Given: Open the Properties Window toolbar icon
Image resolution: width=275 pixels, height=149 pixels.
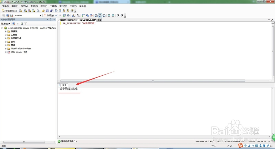Looking at the screenshot, I should coord(72,11).
